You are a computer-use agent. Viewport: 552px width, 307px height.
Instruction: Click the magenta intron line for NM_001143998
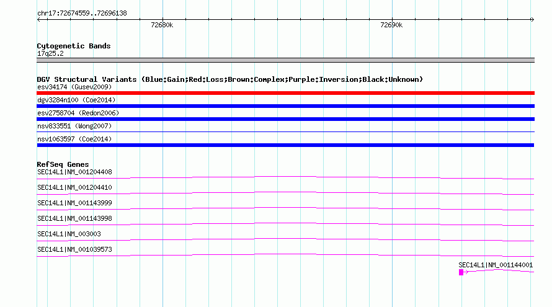point(285,224)
